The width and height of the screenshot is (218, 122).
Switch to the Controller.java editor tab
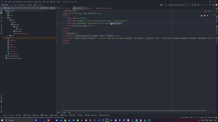pyautogui.click(x=64, y=8)
